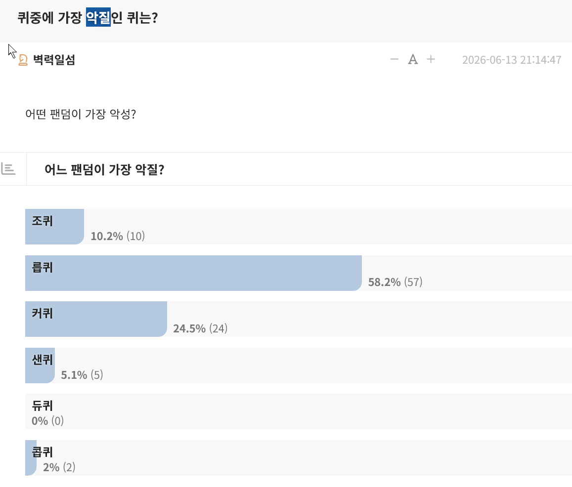Click the 10.2% (10) result label

pyautogui.click(x=118, y=236)
